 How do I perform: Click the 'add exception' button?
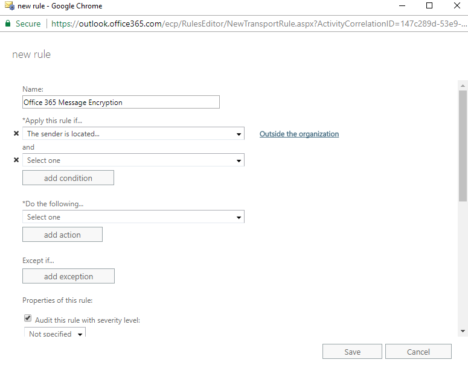[68, 276]
